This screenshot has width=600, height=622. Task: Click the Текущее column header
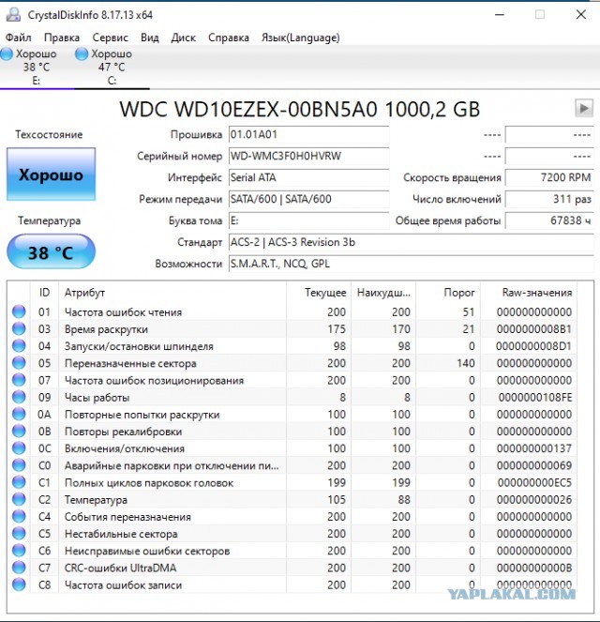(319, 293)
